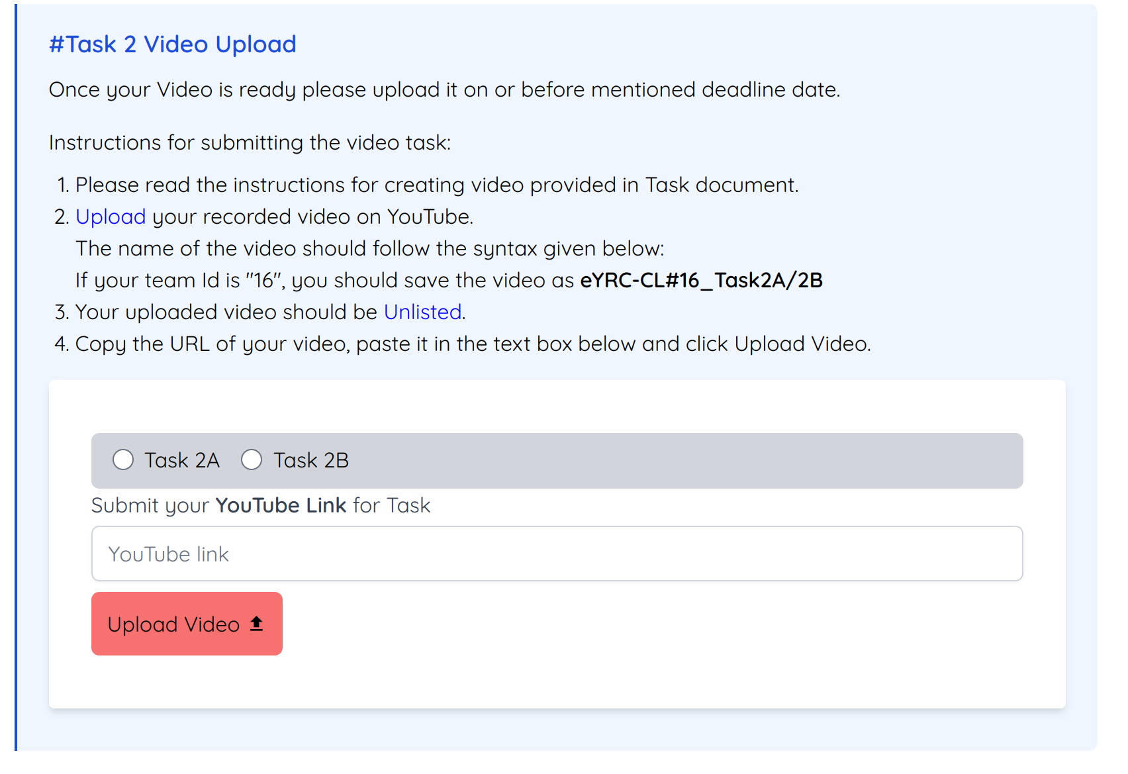Click the "Task 2B" option label
The width and height of the screenshot is (1128, 774).
(x=311, y=460)
